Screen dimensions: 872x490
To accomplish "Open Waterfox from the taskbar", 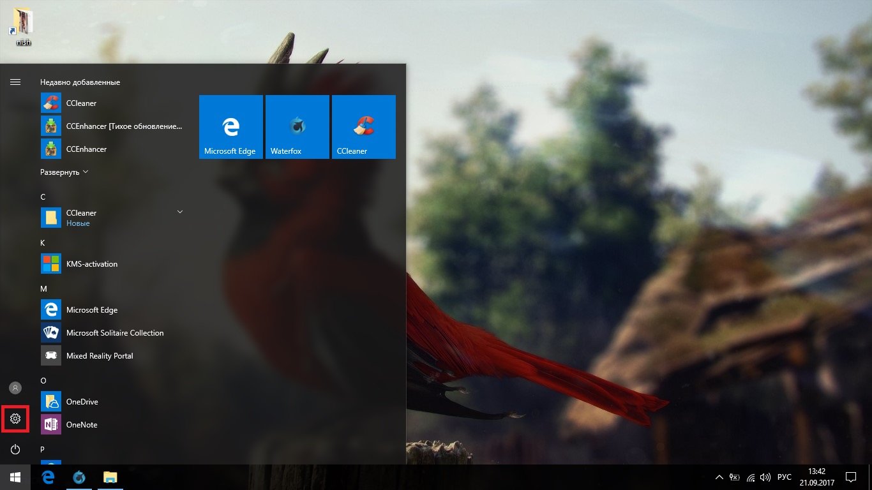I will 79,477.
